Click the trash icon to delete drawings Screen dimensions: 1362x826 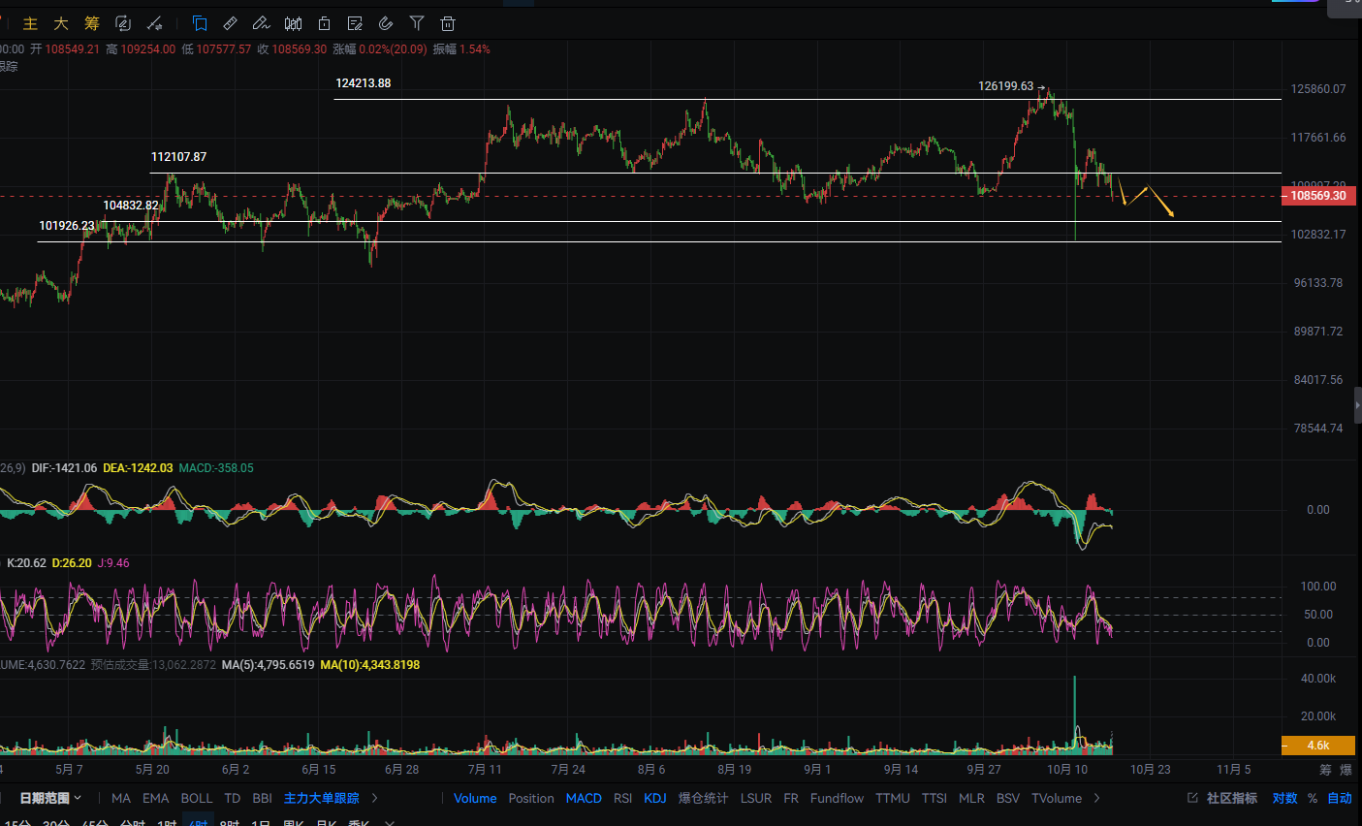(x=448, y=23)
